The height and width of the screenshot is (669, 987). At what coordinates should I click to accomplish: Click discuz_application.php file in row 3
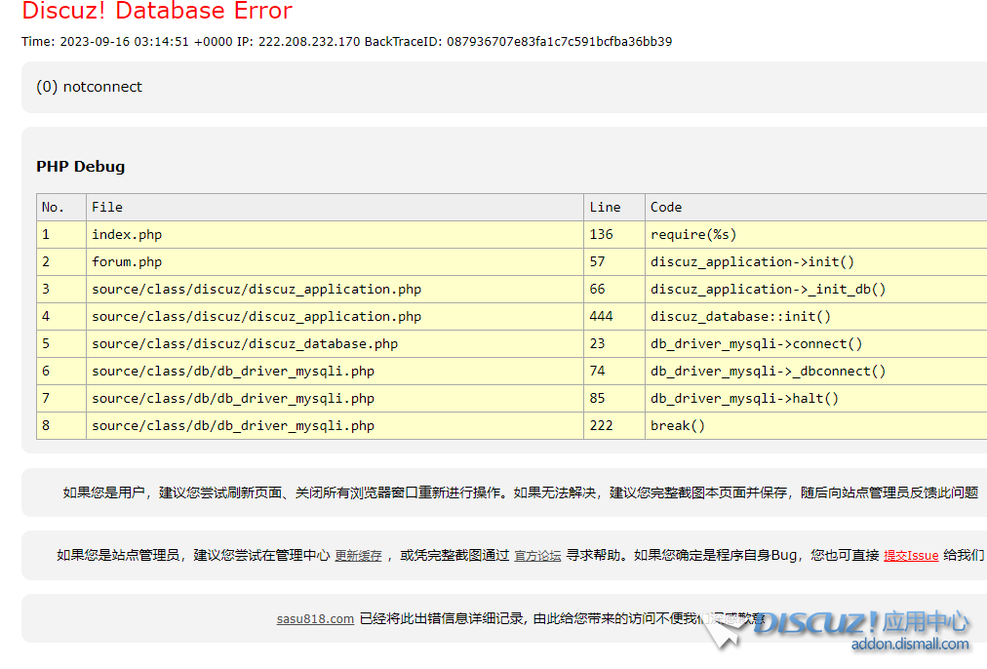pyautogui.click(x=335, y=289)
